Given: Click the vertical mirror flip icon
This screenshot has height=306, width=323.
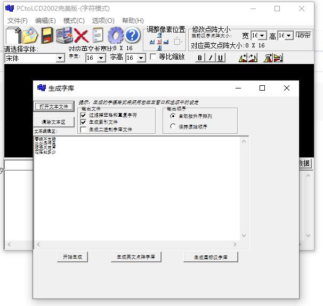Looking at the screenshot, I should [278, 58].
